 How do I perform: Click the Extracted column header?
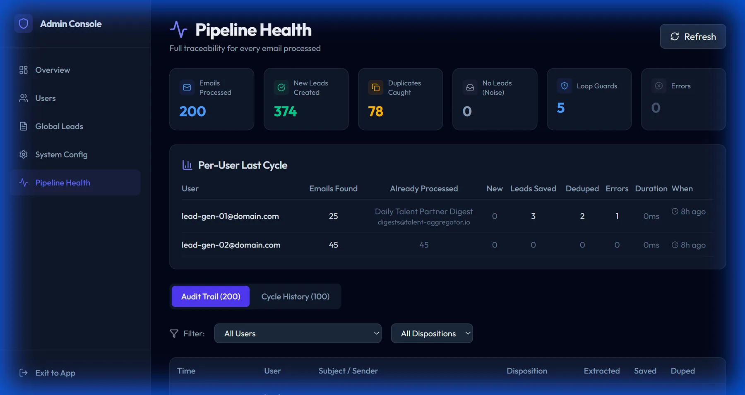click(602, 371)
